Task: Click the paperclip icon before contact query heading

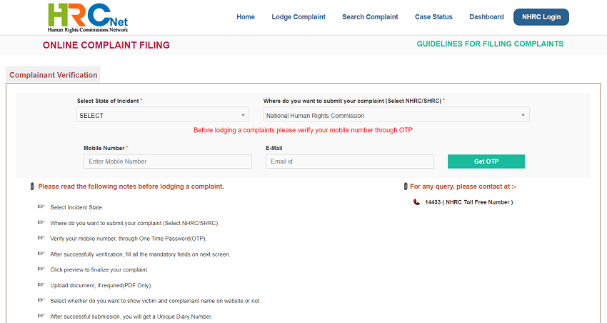Action: pos(406,187)
